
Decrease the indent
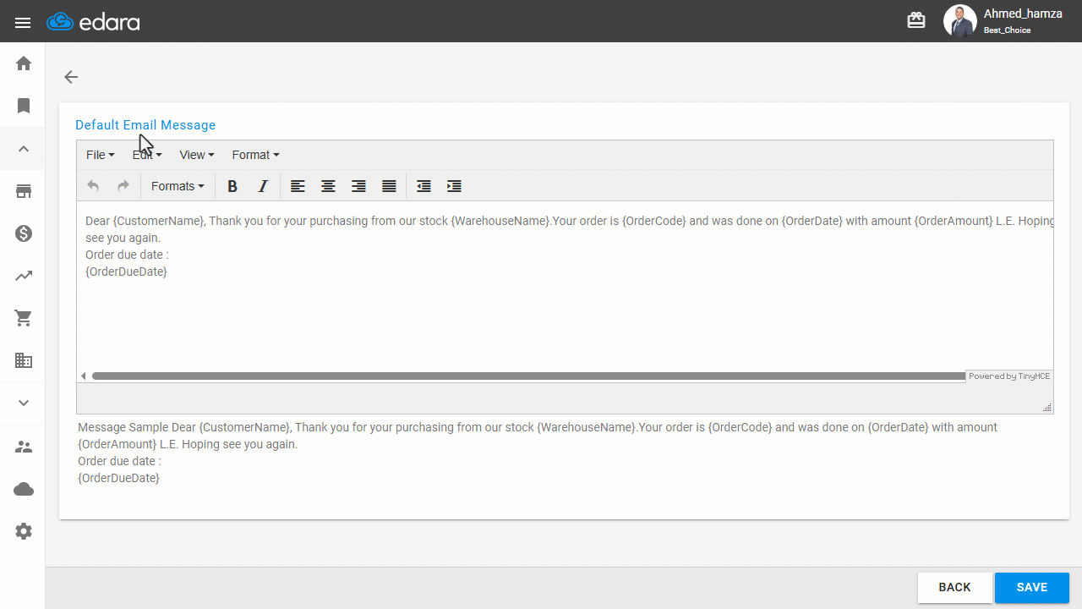coord(424,186)
